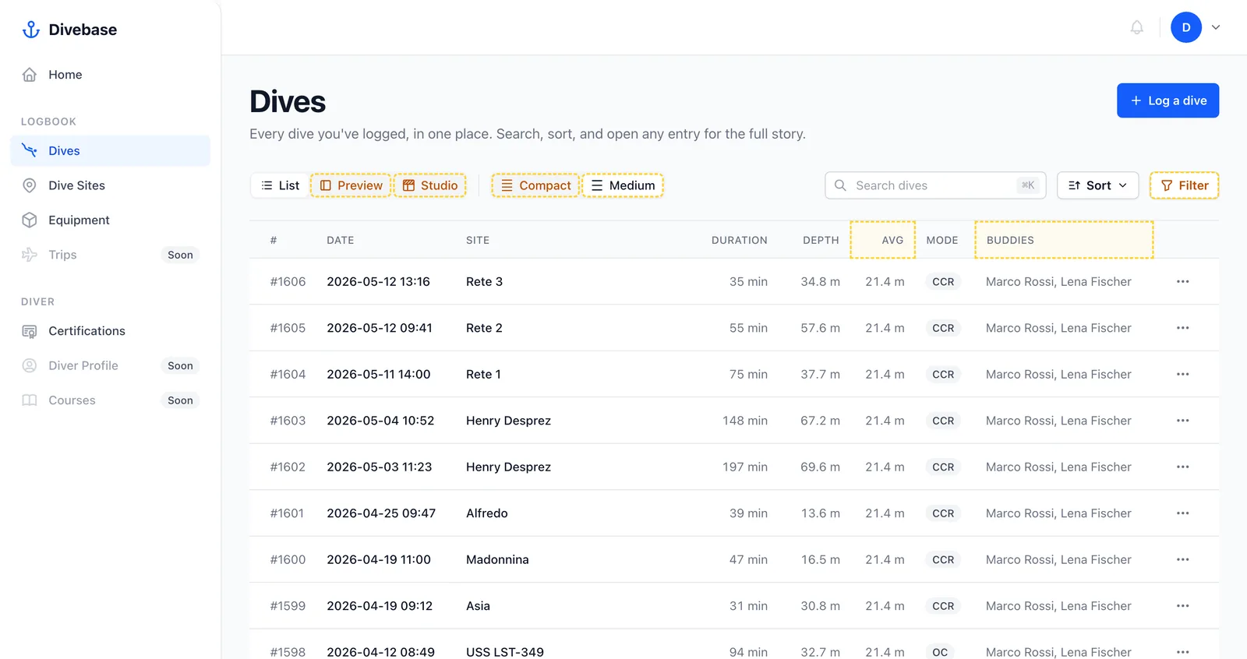Click Courses sidebar item
This screenshot has height=659, width=1247.
coord(110,400)
